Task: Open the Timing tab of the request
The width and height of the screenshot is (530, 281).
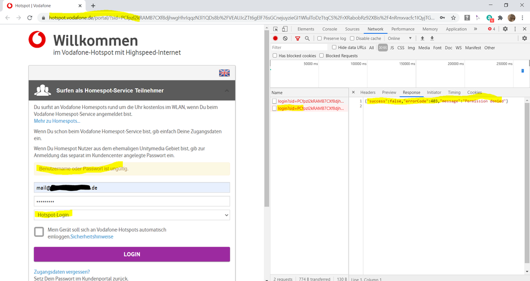Action: [x=454, y=92]
